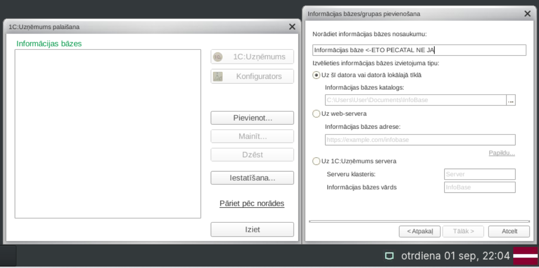Click the Informācijas bāzes vārds field
The width and height of the screenshot is (539, 268).
479,188
